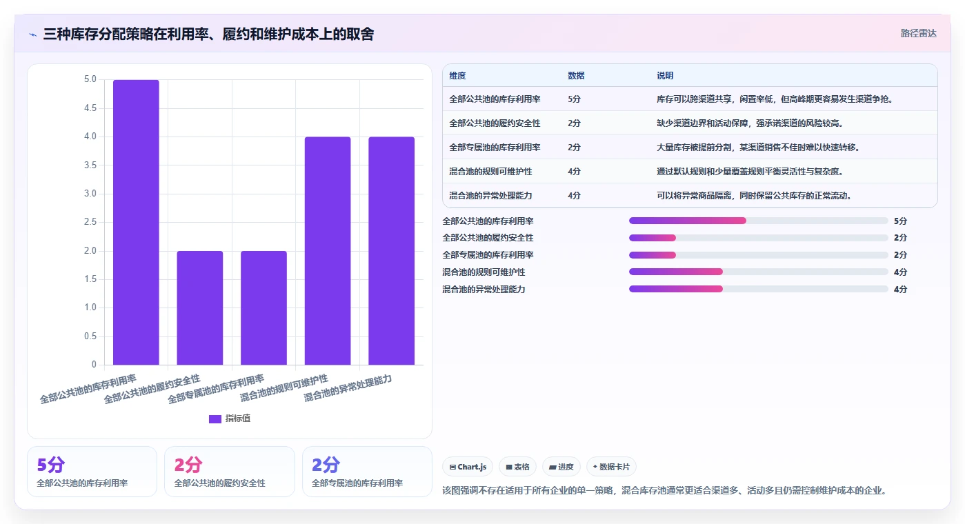Click progress bar for 全部公共池的履约安全性
965x524 pixels.
click(758, 238)
